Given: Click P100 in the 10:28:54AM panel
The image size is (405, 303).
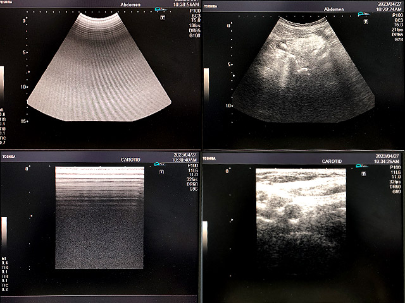Looking at the screenshot, I should [x=195, y=11].
